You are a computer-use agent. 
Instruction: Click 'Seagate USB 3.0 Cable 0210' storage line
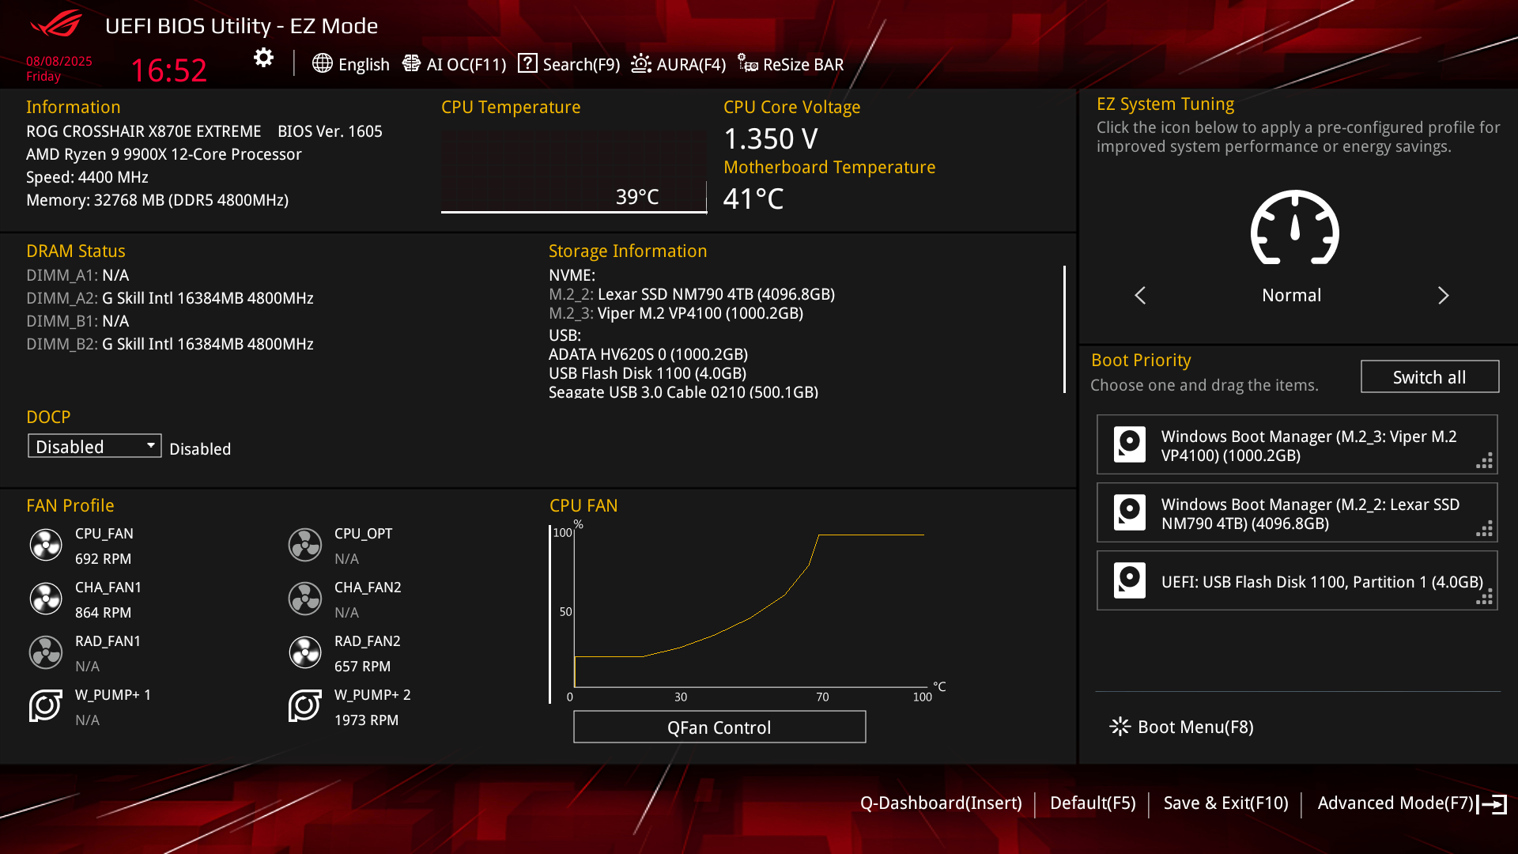[x=683, y=391]
